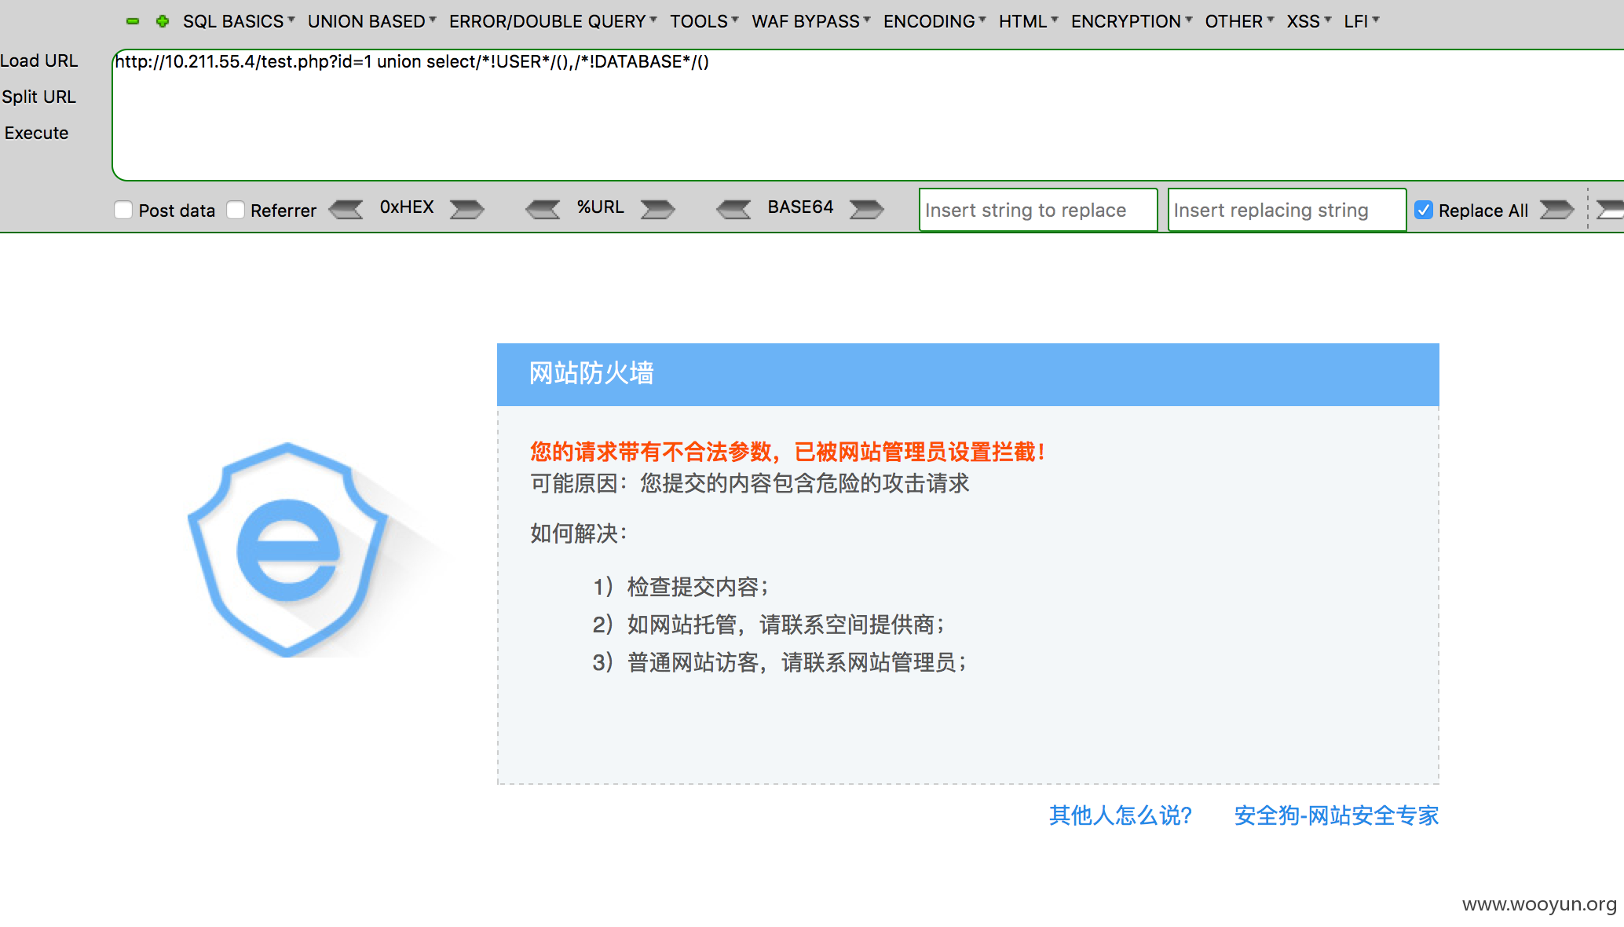Viewport: 1624px width, 927px height.
Task: Uncheck the Replace All checkbox
Action: (1424, 210)
